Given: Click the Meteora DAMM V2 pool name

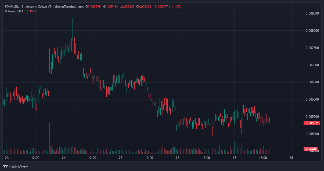Looking at the screenshot, I should pos(38,7).
